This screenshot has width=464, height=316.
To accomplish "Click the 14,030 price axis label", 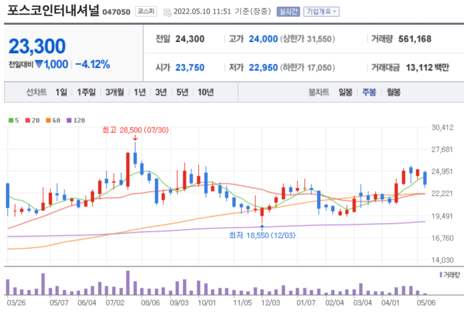I will pyautogui.click(x=442, y=260).
